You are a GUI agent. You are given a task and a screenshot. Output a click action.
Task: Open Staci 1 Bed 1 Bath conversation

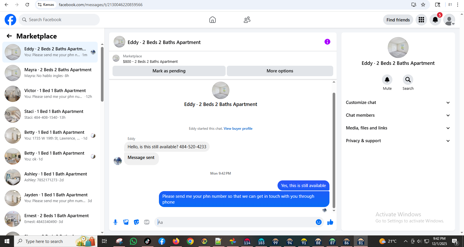tap(50, 115)
